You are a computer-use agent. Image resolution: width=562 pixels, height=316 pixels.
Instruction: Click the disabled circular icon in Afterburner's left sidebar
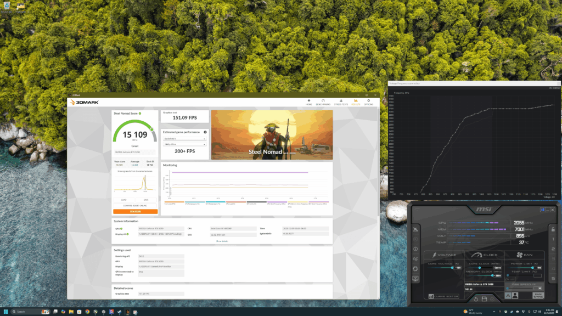pyautogui.click(x=415, y=239)
